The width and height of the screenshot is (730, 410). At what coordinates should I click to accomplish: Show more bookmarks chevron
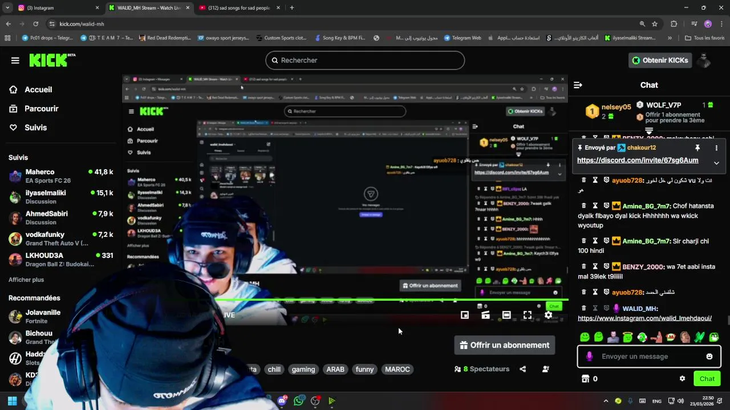tap(670, 38)
